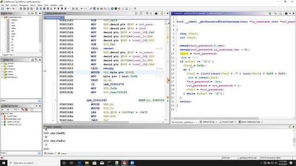Image resolution: width=296 pixels, height=166 pixels.
Task: Open Edge browser from the taskbar
Action: 79,163
